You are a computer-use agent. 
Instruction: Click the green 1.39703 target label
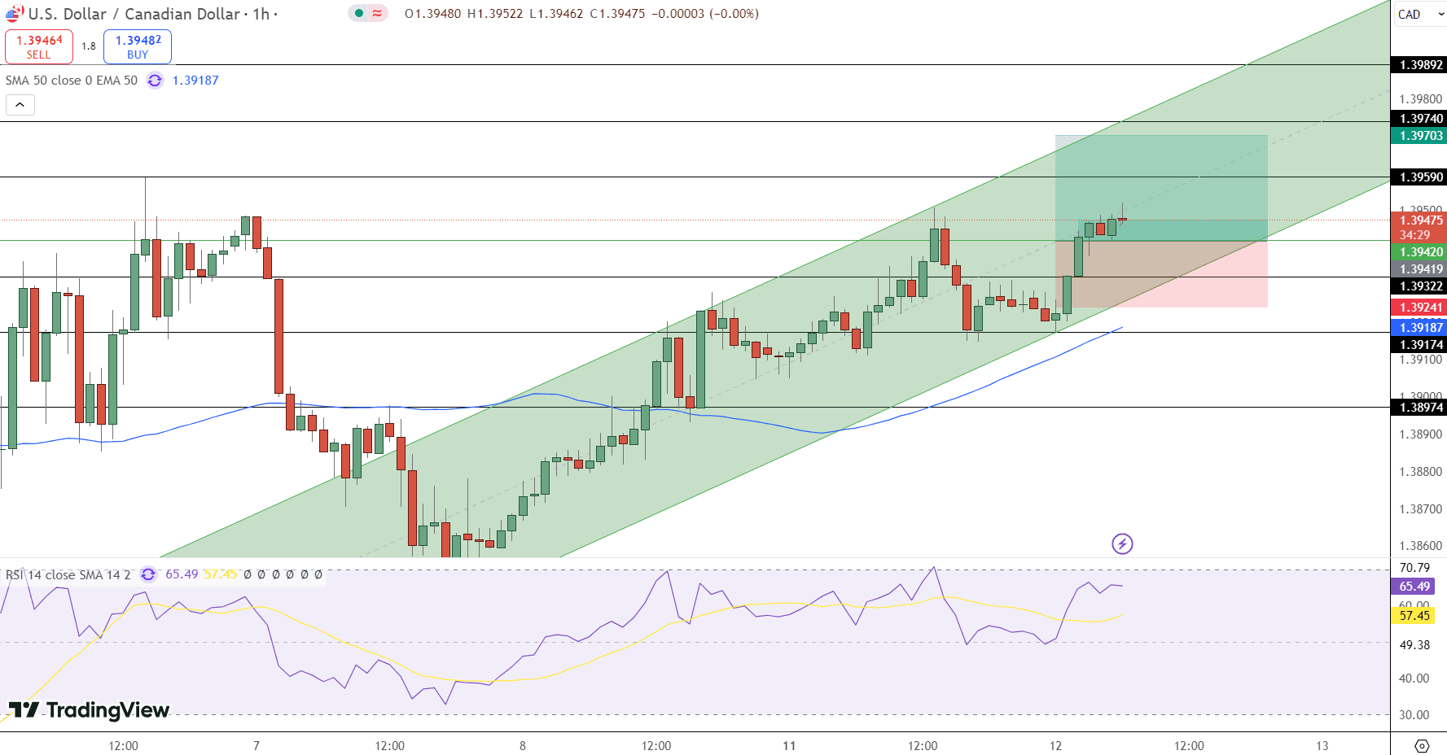point(1419,136)
